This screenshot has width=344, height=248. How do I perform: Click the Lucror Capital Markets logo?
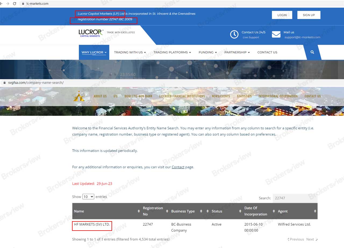pos(91,33)
